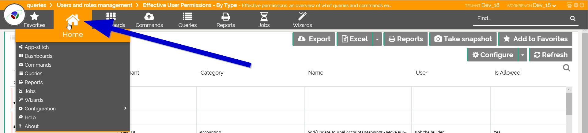
Task: Open Reports printer icon in navbar
Action: tap(226, 17)
